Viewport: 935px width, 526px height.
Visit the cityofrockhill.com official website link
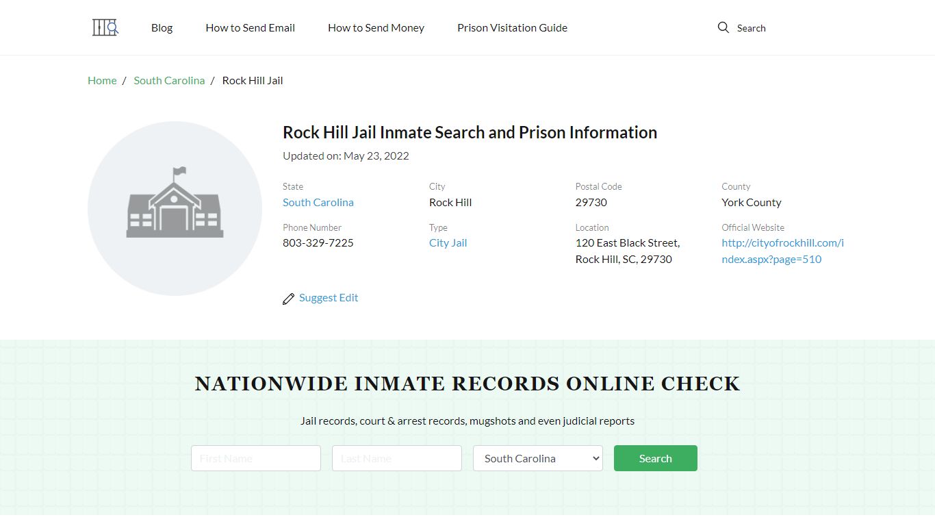pyautogui.click(x=782, y=251)
